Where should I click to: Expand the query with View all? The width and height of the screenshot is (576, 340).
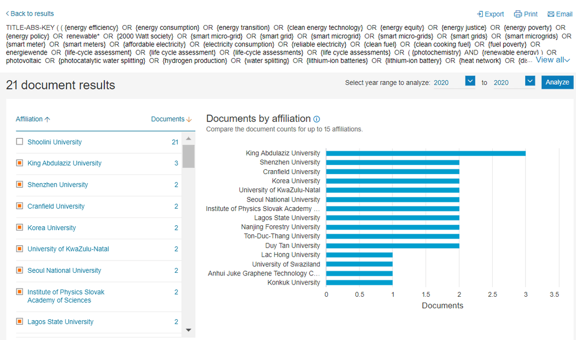tap(553, 60)
